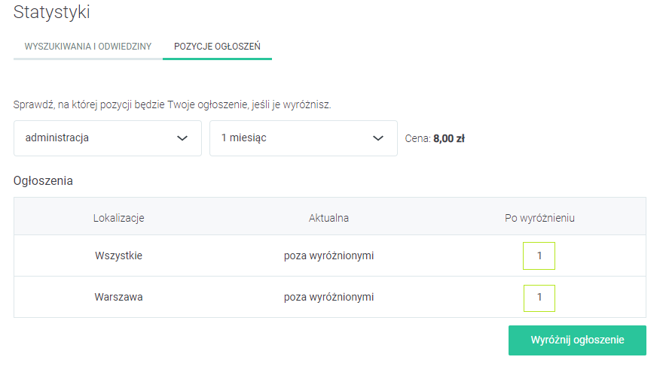Select the Warszawa location cell
The width and height of the screenshot is (666, 372).
[x=119, y=297]
